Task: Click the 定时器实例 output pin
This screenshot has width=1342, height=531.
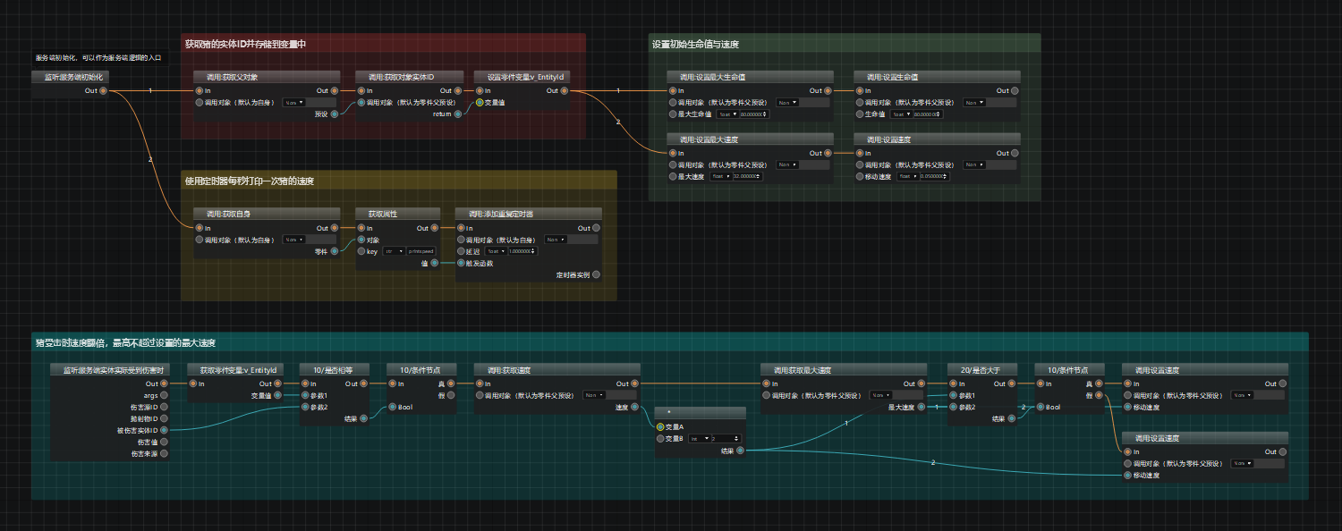Action: 596,274
